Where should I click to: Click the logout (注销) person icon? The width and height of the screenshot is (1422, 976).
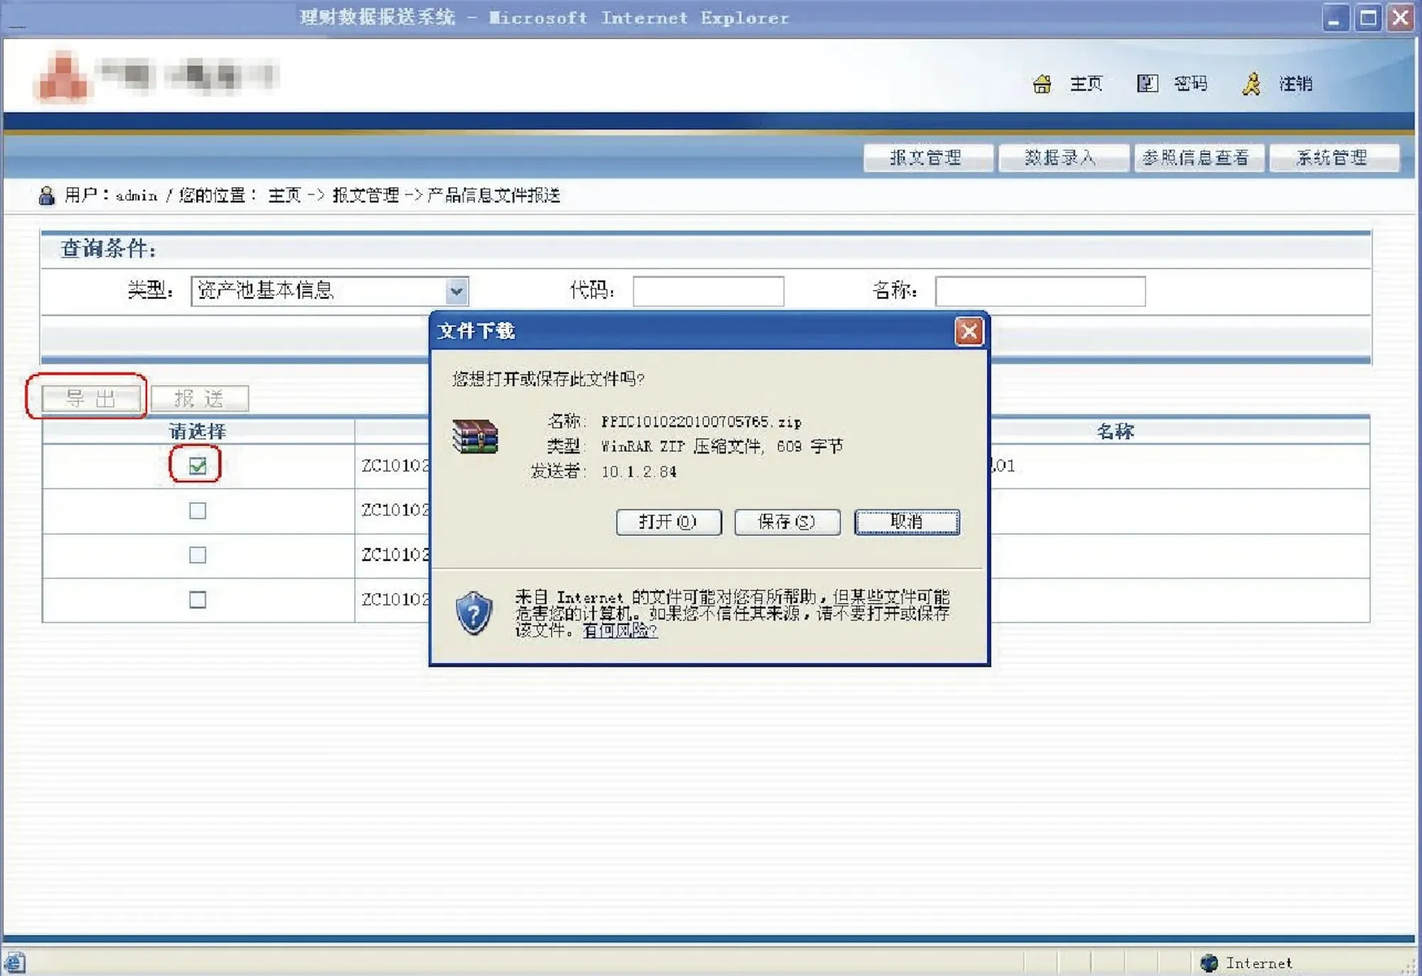(1251, 84)
